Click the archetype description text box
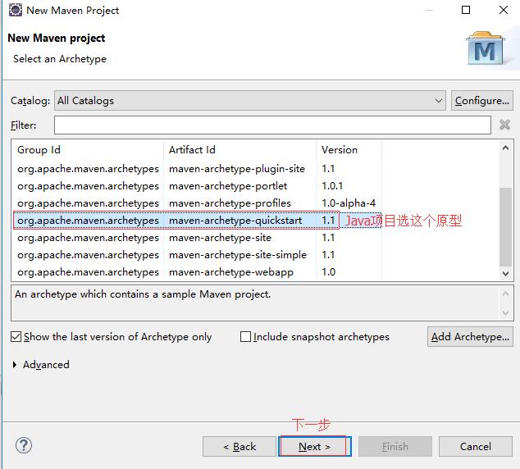This screenshot has width=520, height=469. point(255,303)
